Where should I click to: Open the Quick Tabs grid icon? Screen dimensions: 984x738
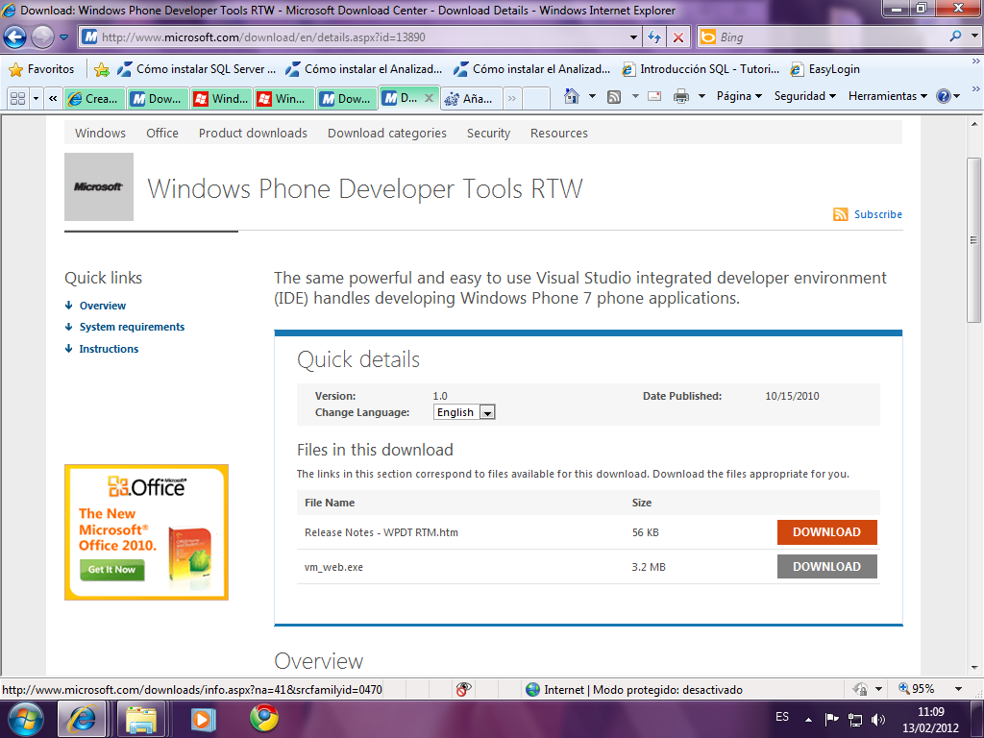point(17,98)
